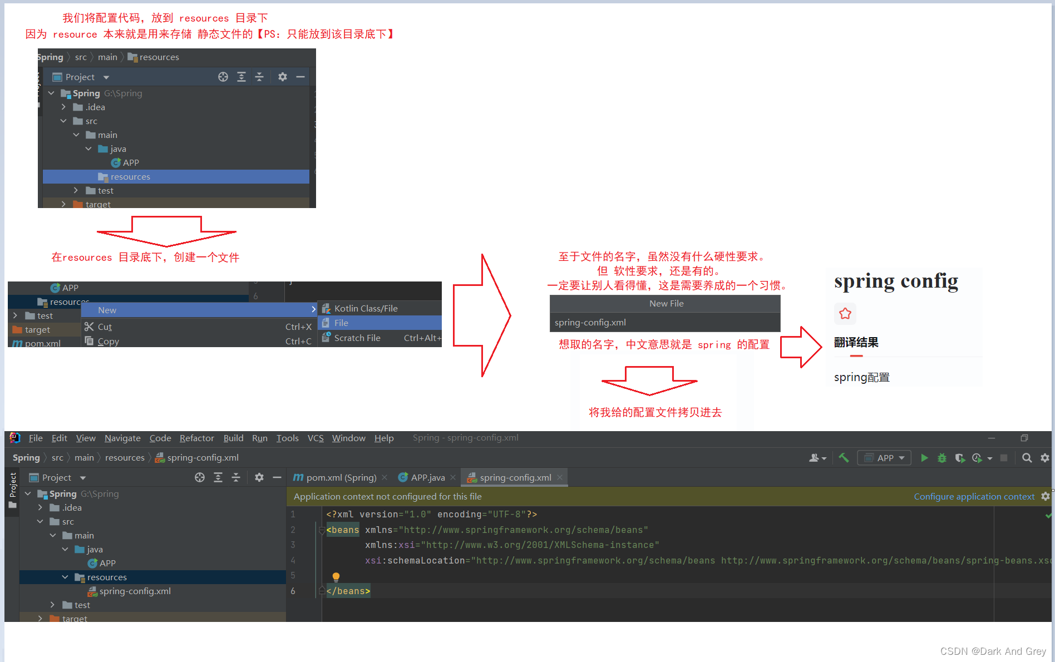Screen dimensions: 1055x662
Task: Click the Run with Coverage shield icon
Action: pos(960,458)
